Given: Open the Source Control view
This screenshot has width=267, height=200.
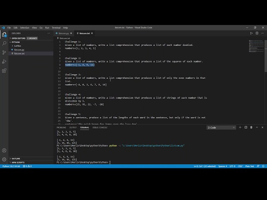Looking at the screenshot, I should coord(4,52).
